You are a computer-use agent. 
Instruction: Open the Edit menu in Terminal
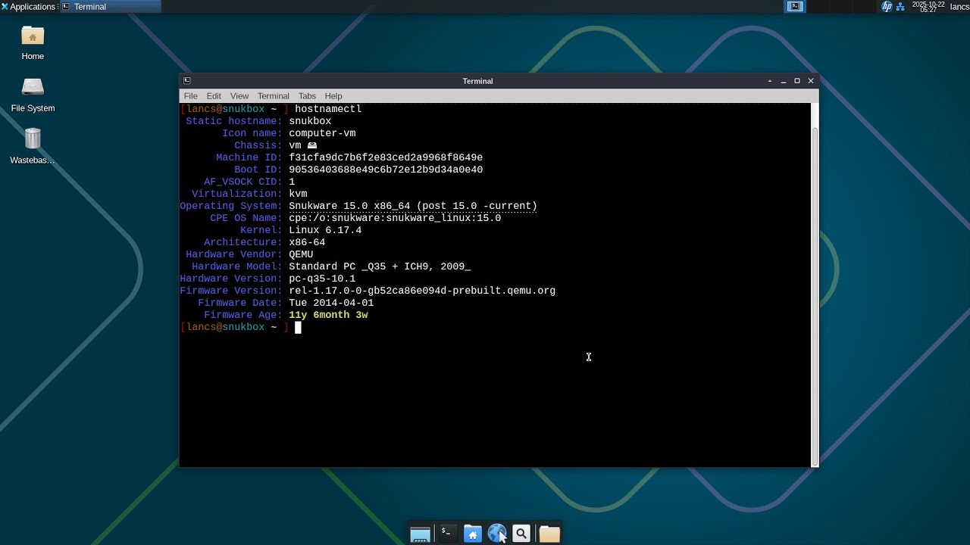[x=214, y=96]
